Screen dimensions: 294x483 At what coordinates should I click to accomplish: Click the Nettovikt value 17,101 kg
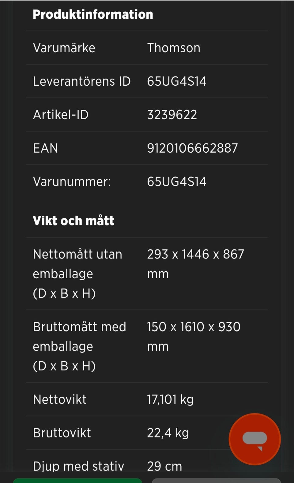(170, 399)
